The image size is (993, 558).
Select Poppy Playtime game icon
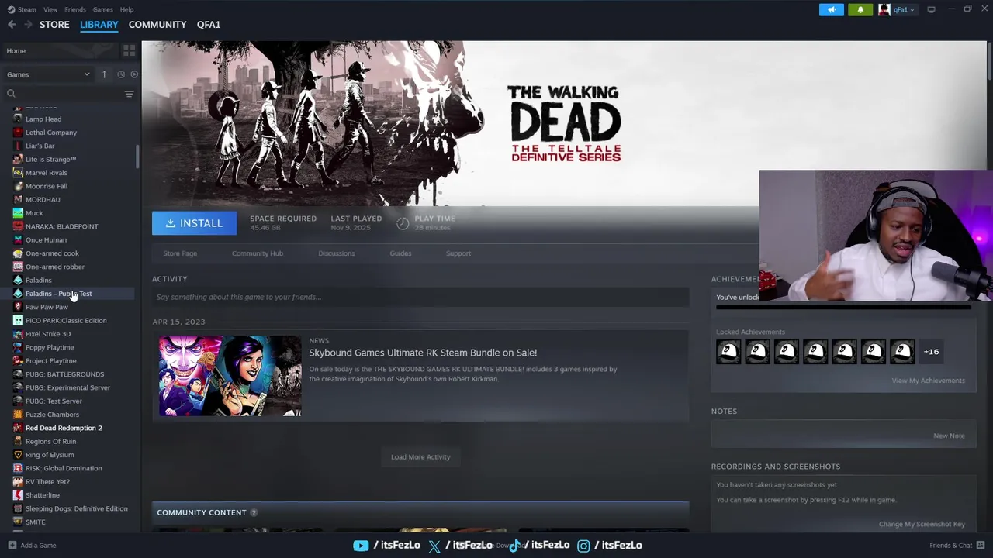[18, 347]
